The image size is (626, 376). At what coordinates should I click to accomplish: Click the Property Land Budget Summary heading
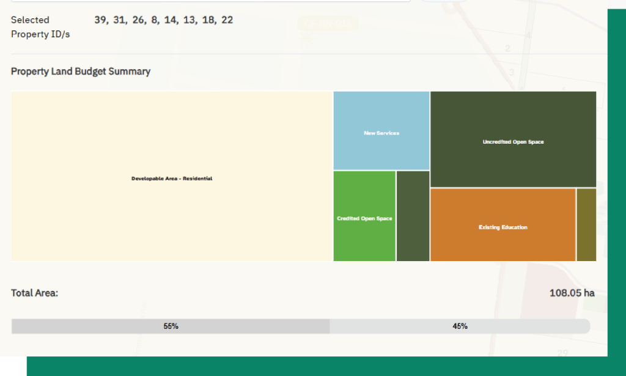point(81,72)
